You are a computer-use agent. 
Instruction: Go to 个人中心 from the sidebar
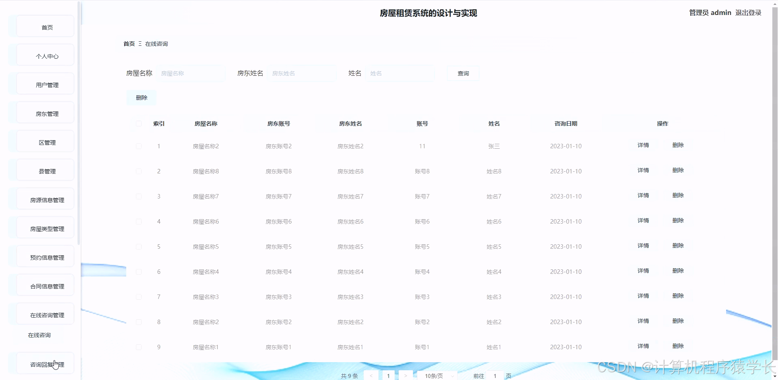tap(45, 56)
